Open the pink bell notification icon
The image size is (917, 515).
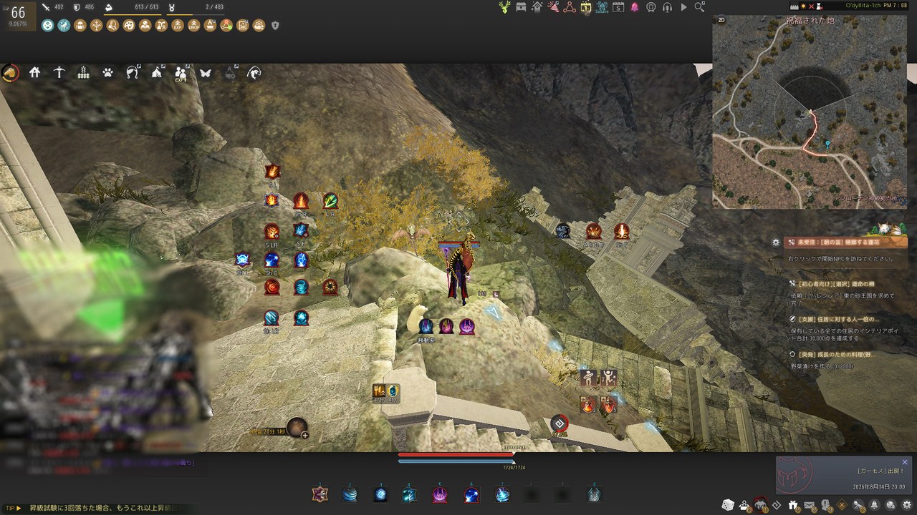click(x=635, y=7)
